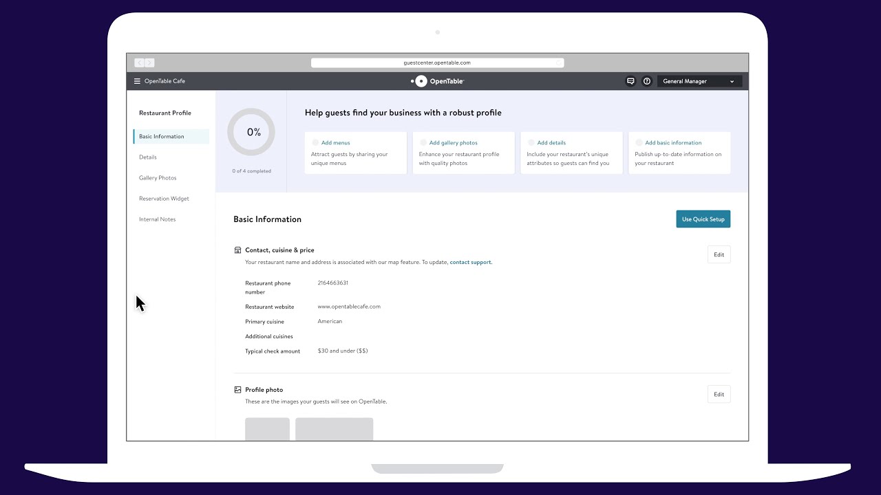The width and height of the screenshot is (881, 495).
Task: Click the Basic Information section heading
Action: click(268, 219)
